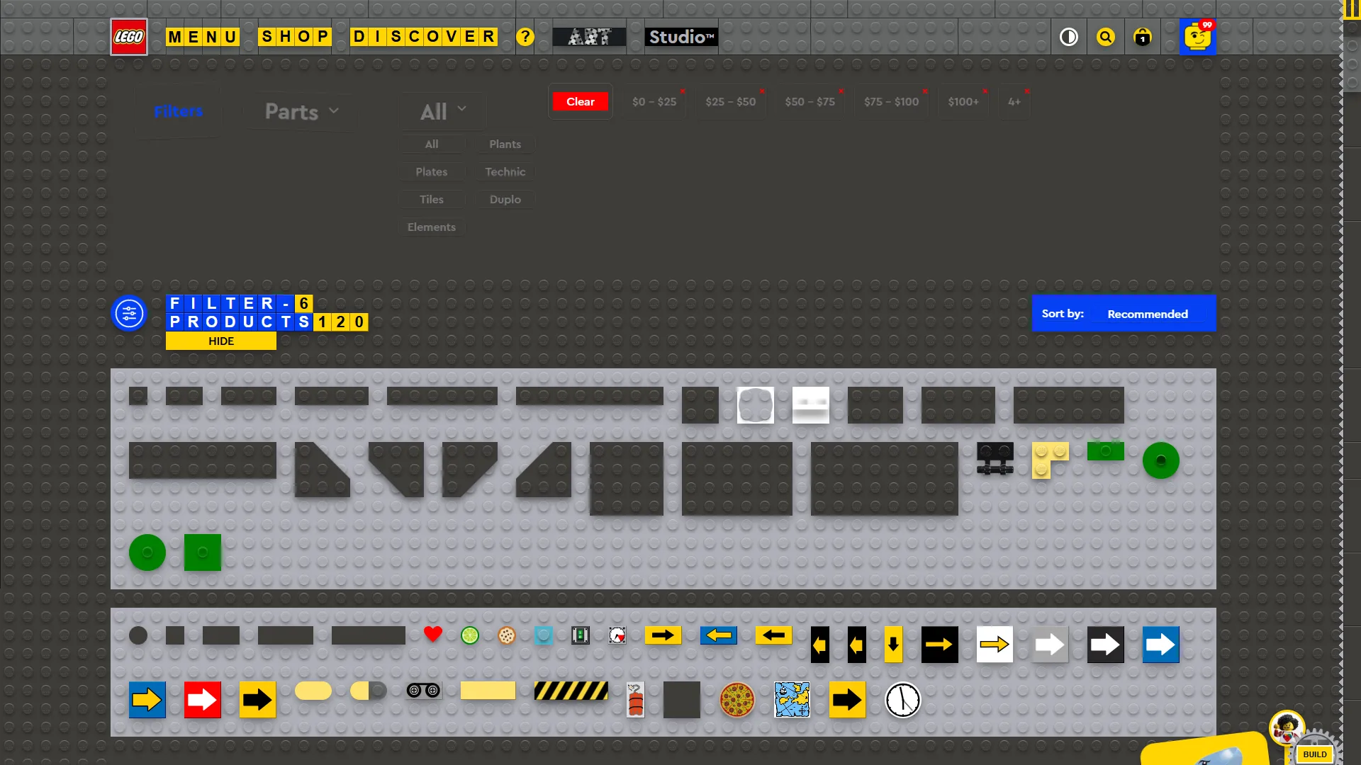This screenshot has width=1361, height=765.
Task: Select the pizza round tile
Action: click(737, 700)
